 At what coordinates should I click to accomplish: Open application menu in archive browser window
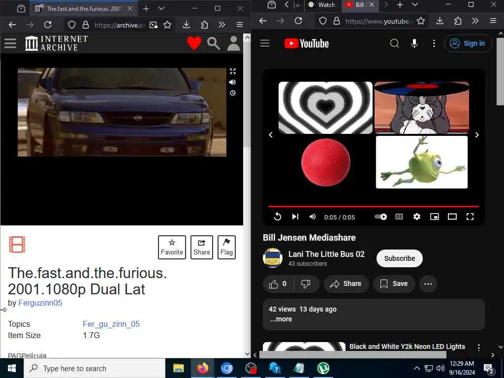[240, 25]
